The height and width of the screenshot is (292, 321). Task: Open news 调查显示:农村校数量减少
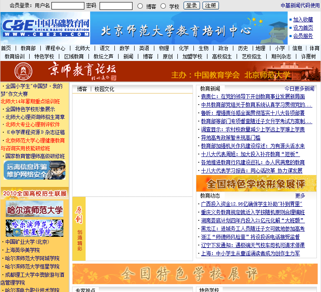click(253, 129)
